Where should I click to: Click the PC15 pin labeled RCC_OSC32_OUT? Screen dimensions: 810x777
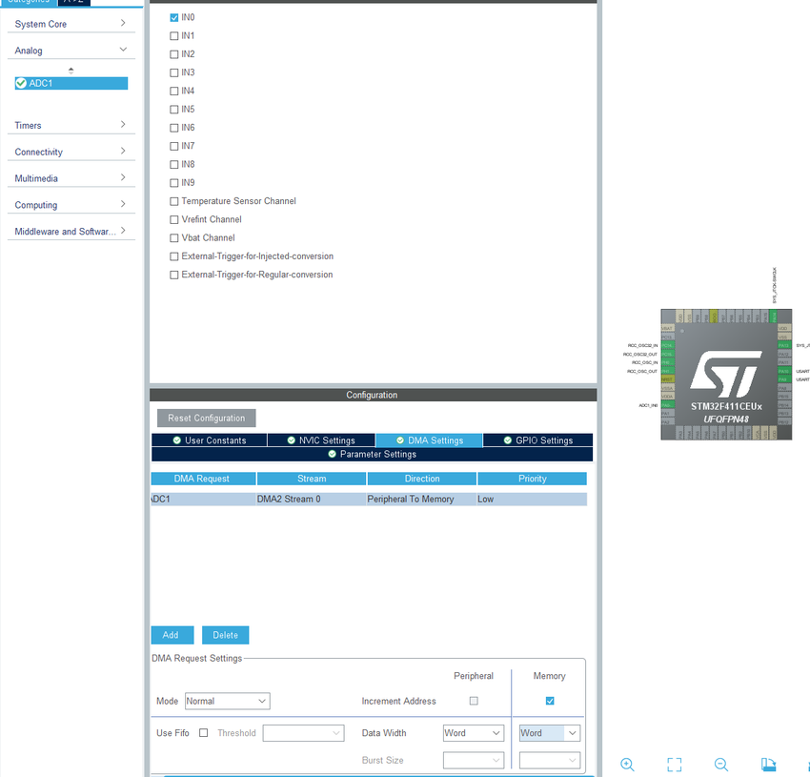(668, 354)
